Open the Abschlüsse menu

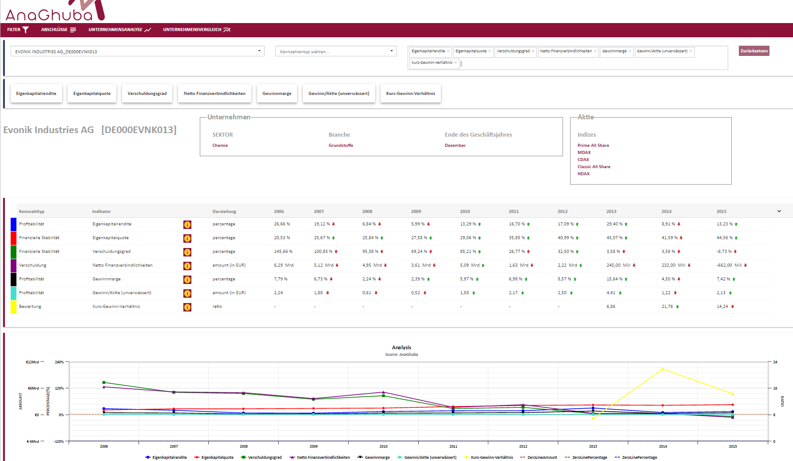click(x=58, y=30)
